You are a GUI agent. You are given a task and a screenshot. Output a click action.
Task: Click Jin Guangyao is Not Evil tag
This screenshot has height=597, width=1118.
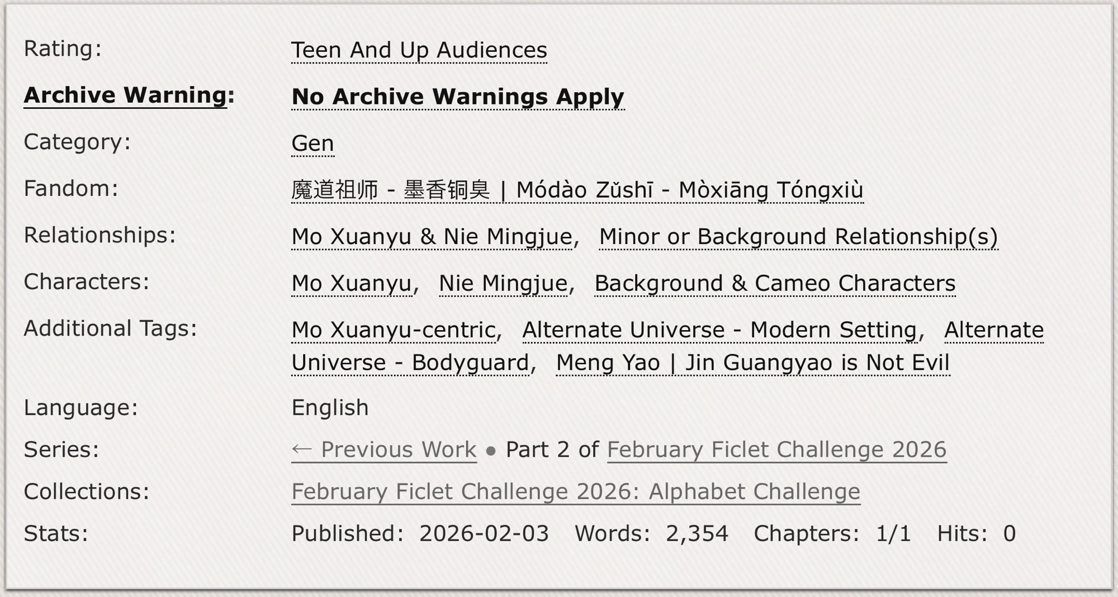click(x=752, y=363)
